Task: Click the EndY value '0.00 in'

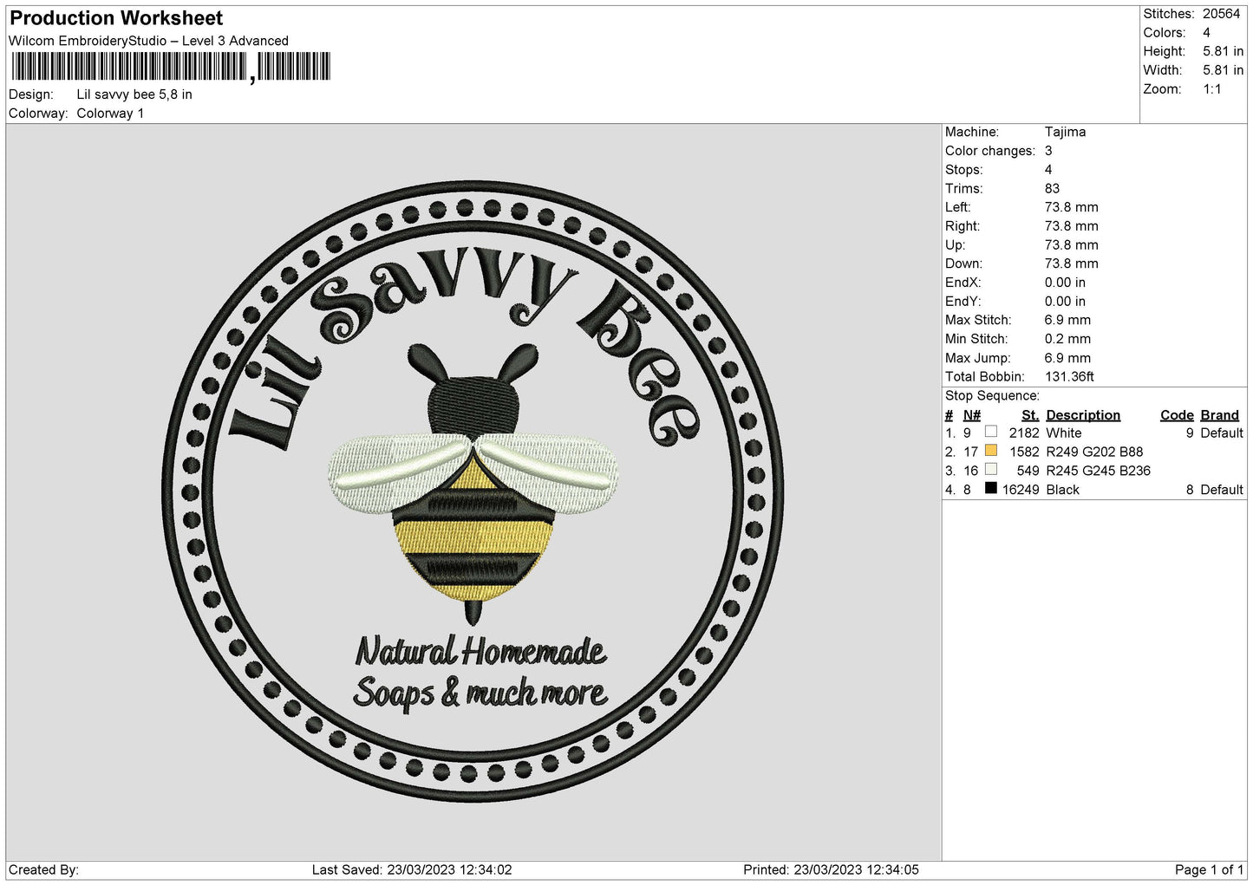Action: coord(1065,302)
